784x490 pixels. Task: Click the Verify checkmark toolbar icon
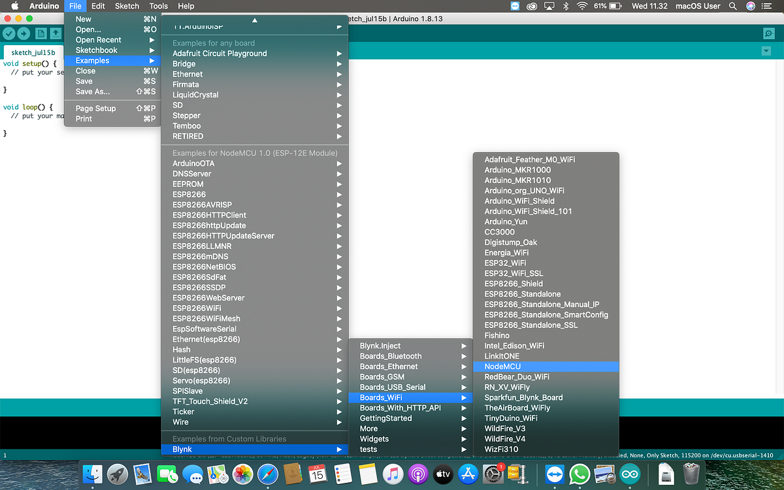pyautogui.click(x=8, y=33)
